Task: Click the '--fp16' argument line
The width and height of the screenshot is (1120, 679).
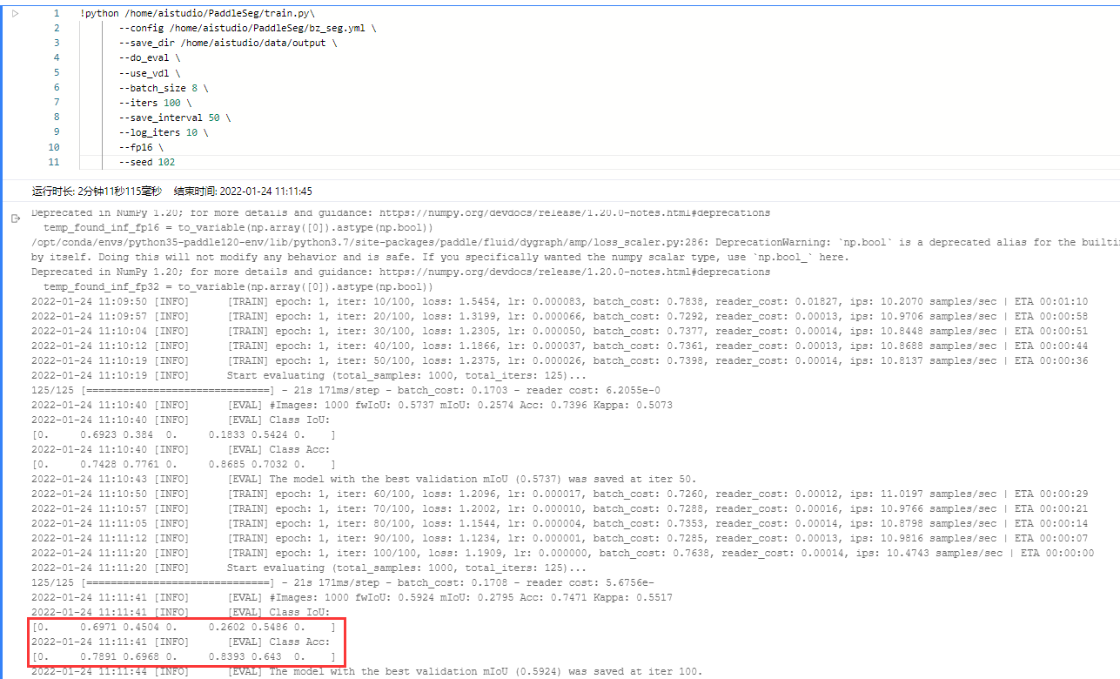Action: tap(141, 147)
